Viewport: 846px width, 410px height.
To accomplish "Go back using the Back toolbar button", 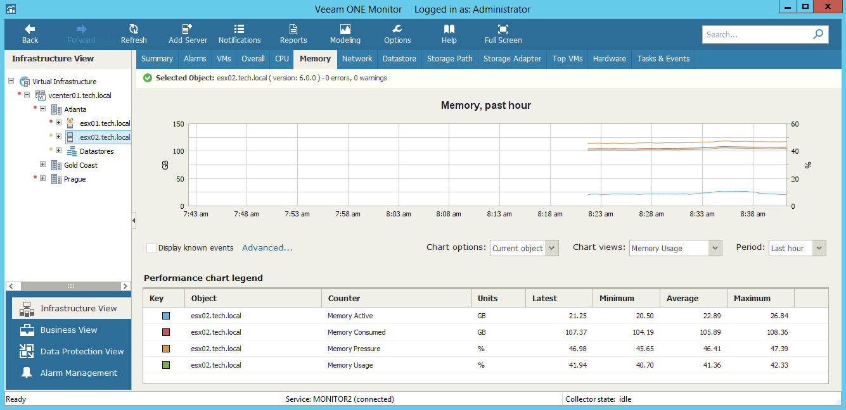I will coord(30,34).
